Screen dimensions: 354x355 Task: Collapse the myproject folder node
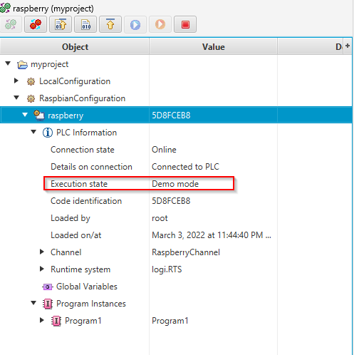click(x=8, y=63)
